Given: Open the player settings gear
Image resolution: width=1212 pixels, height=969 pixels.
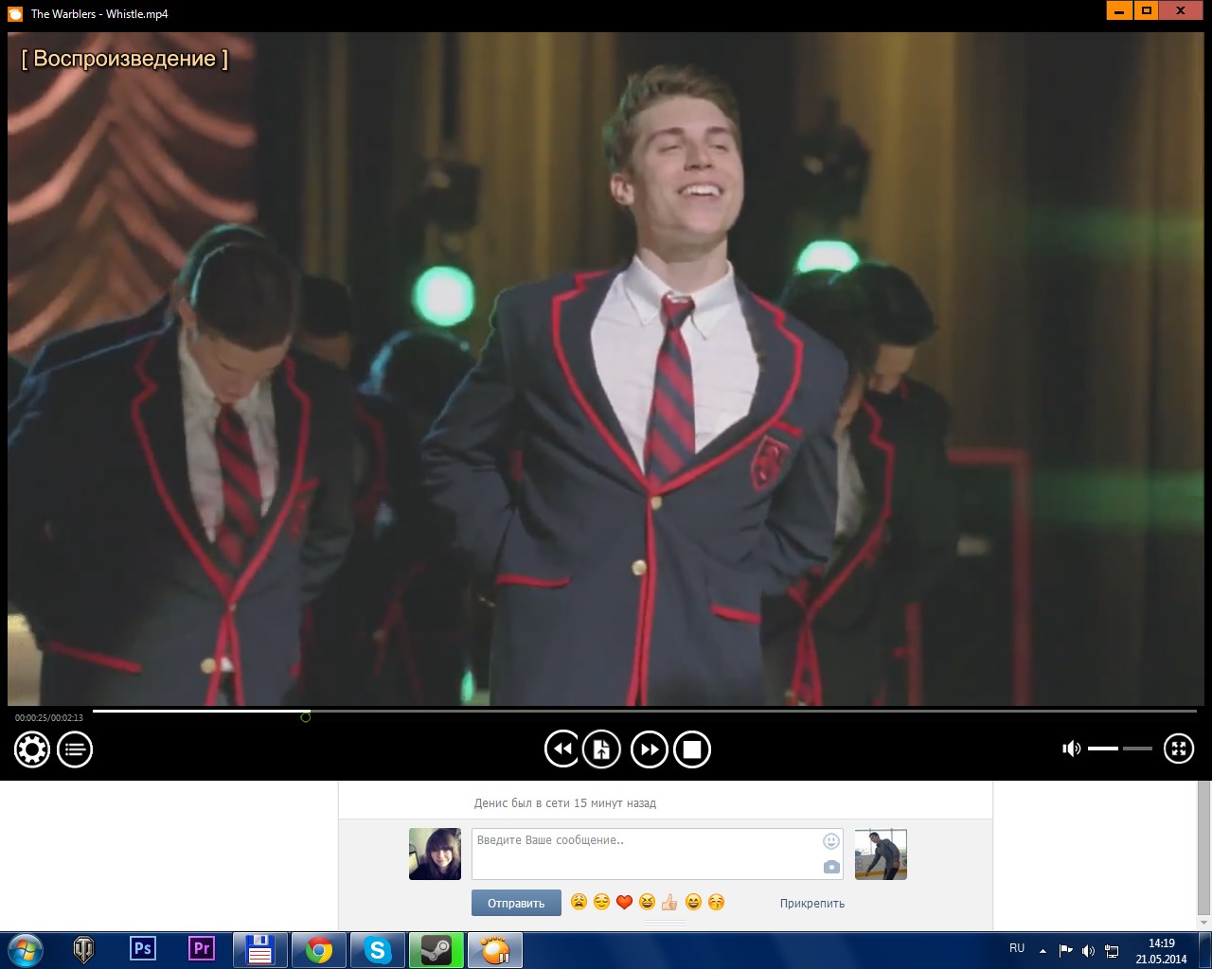Looking at the screenshot, I should tap(31, 750).
